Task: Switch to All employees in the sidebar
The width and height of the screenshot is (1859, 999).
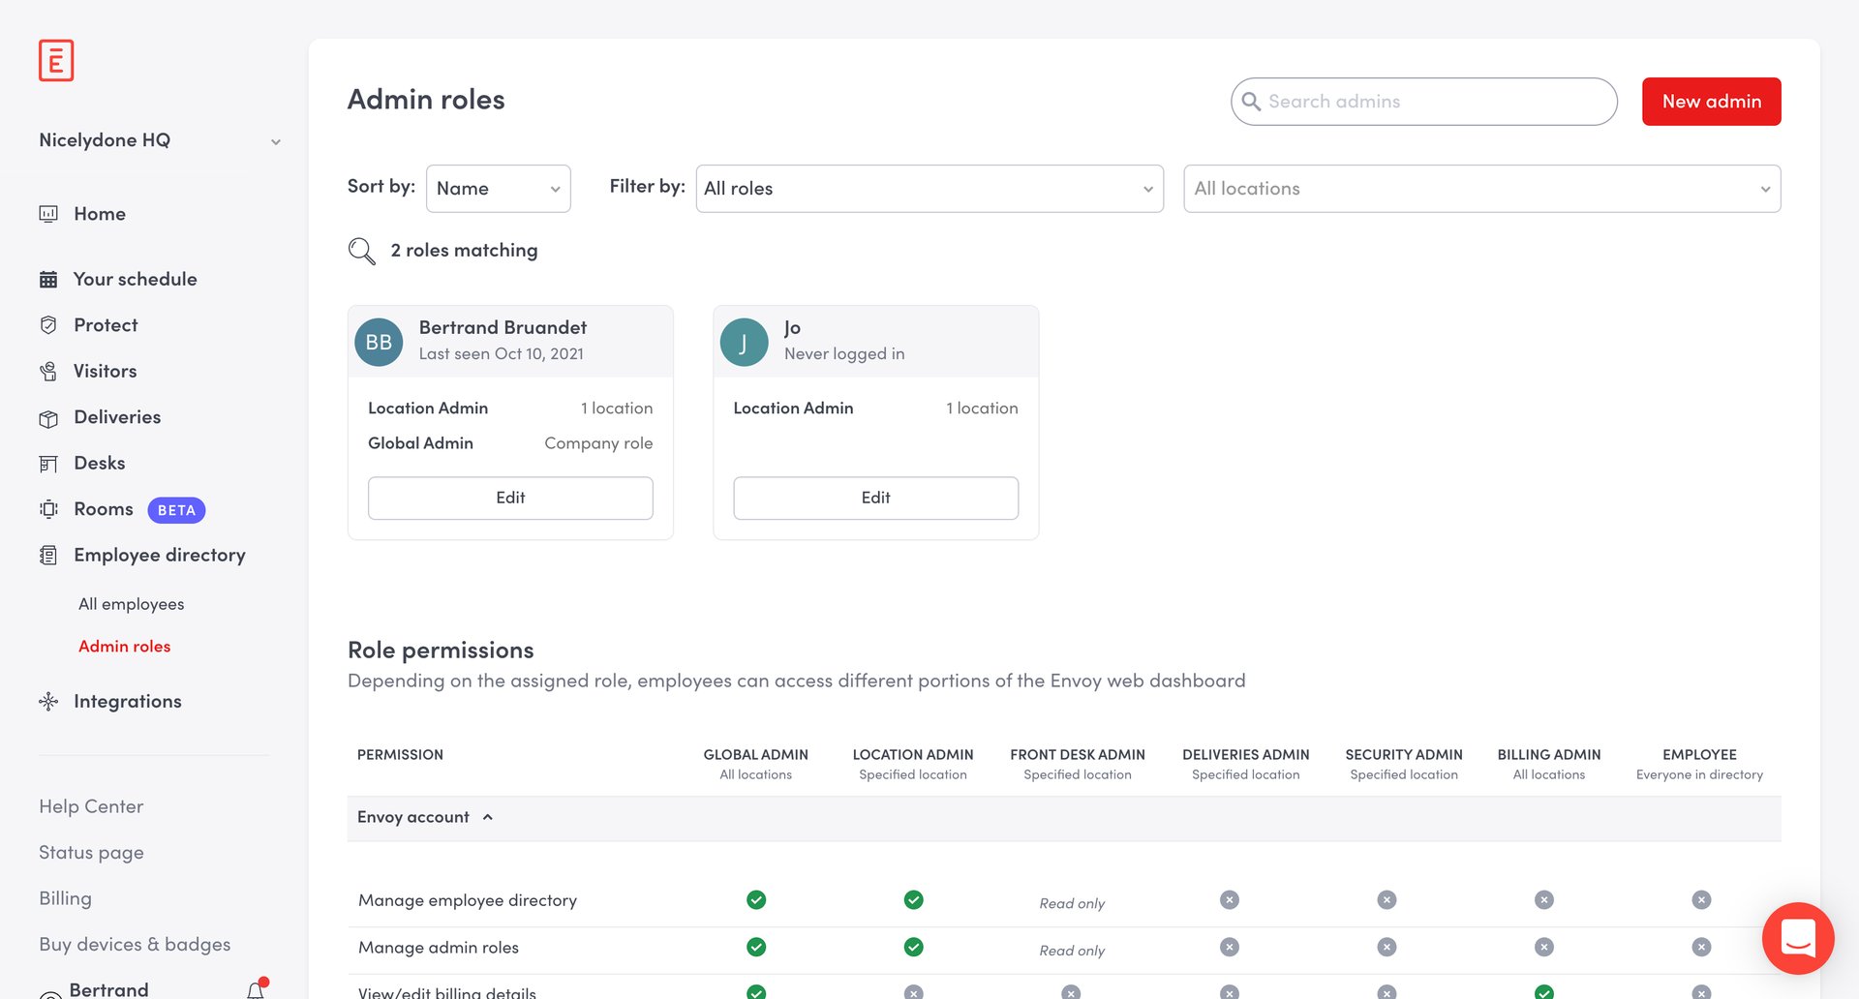Action: tap(131, 603)
